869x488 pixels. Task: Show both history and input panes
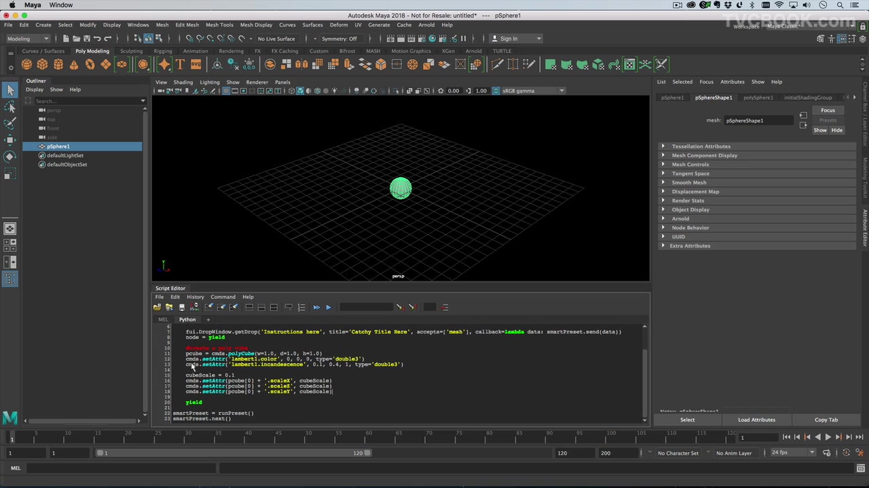point(274,307)
